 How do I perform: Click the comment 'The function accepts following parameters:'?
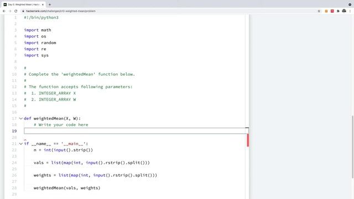78,87
